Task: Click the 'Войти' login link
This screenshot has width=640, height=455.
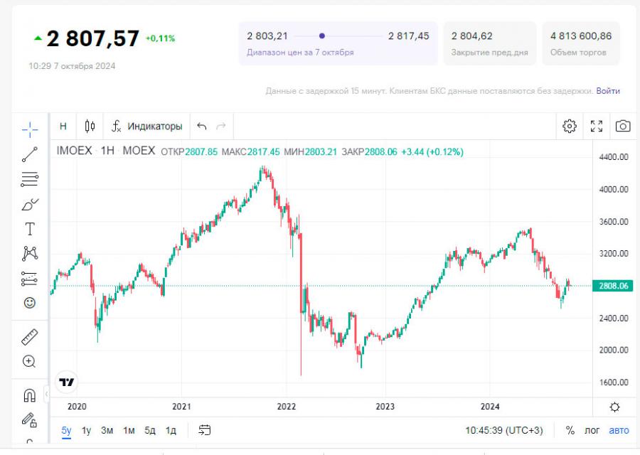Action: point(608,91)
